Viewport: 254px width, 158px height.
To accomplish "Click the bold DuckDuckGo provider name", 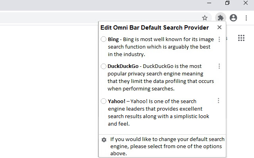I will coord(123,66).
